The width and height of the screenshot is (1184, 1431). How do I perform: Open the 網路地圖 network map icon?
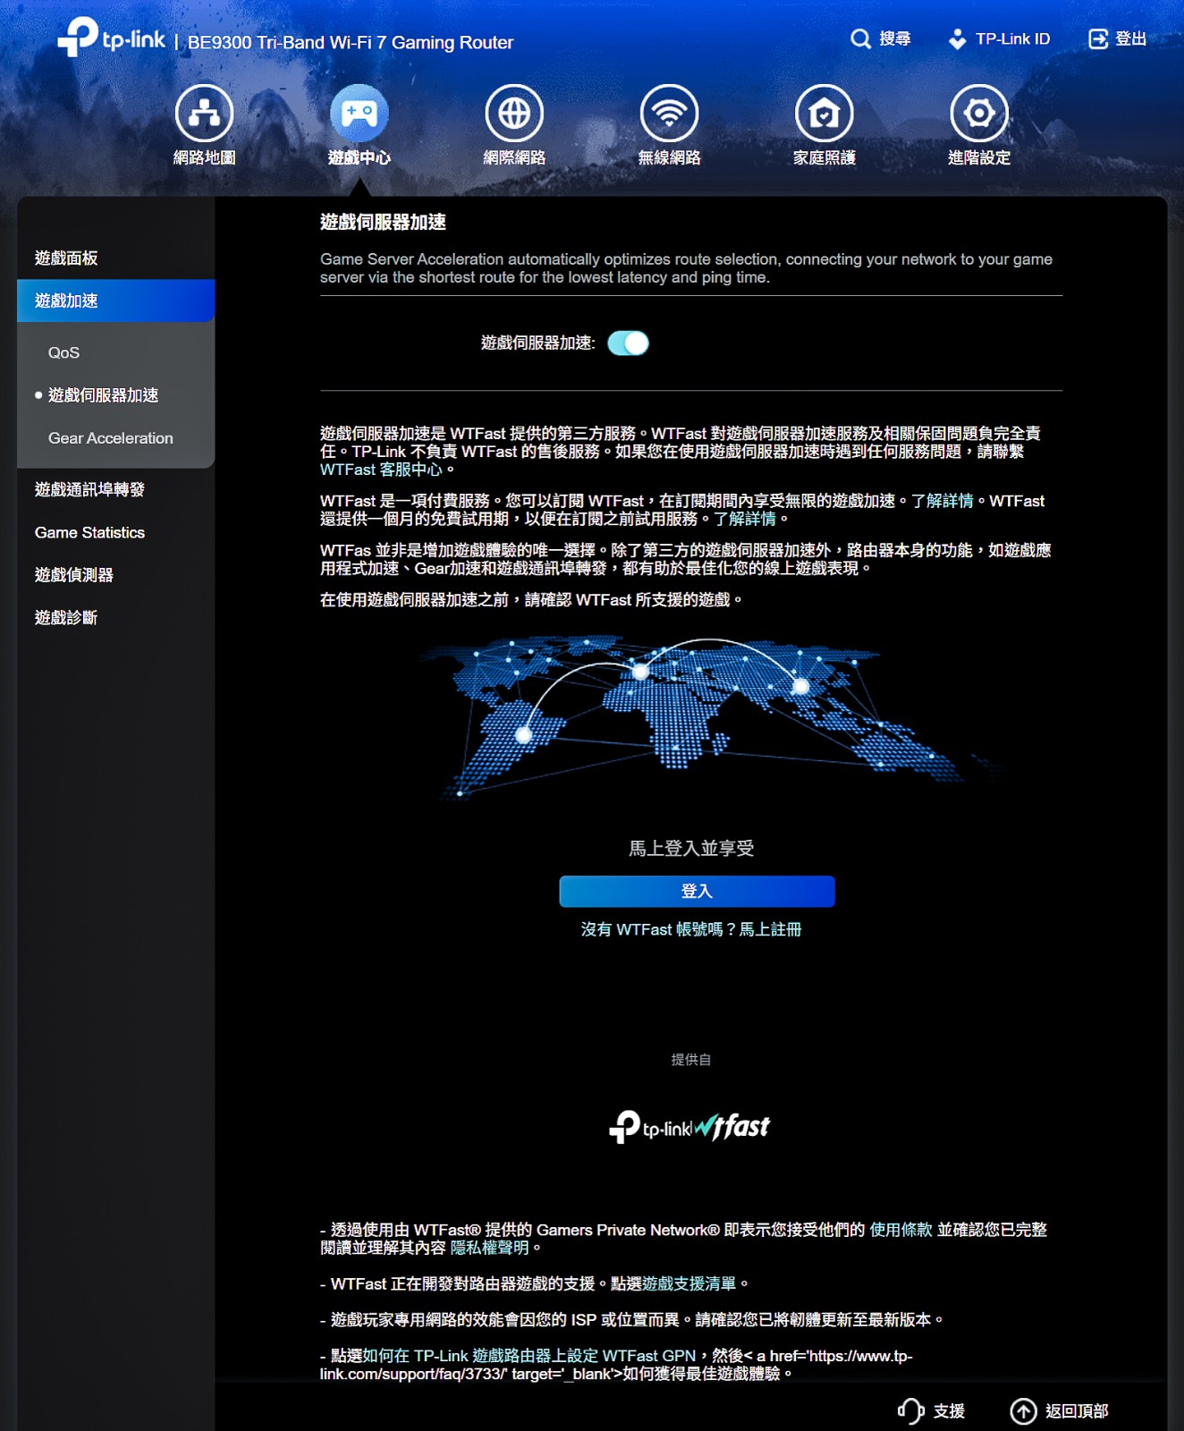(x=204, y=114)
